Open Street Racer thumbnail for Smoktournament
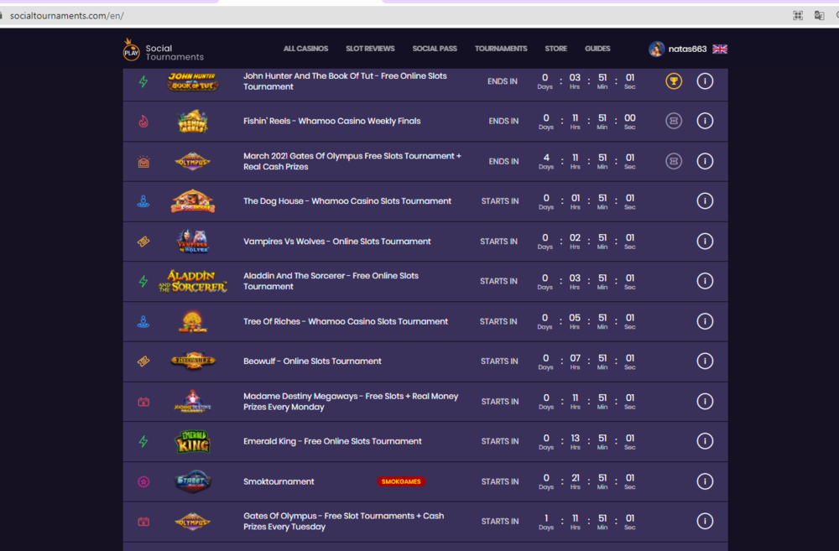Viewport: 839px width, 551px height. pyautogui.click(x=193, y=481)
